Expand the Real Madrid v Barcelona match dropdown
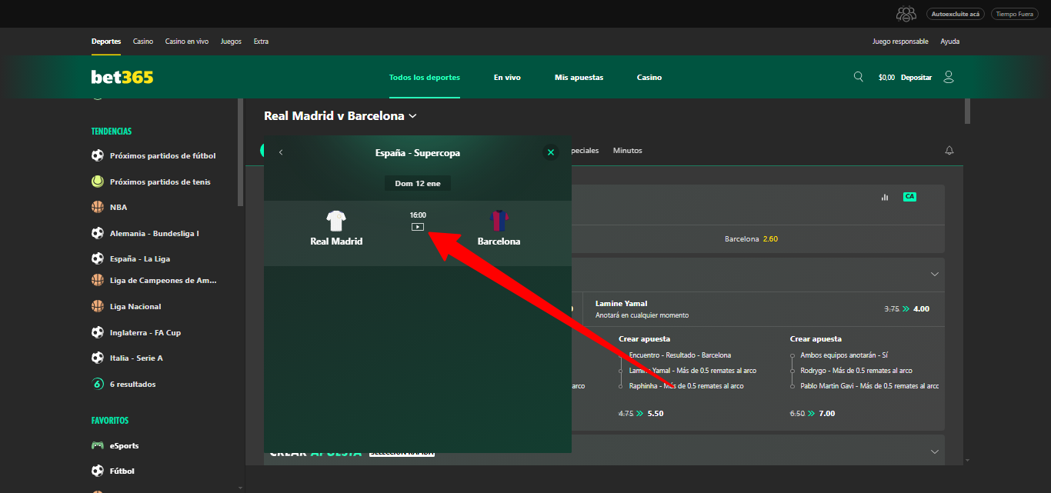Viewport: 1051px width, 493px height. 413,116
